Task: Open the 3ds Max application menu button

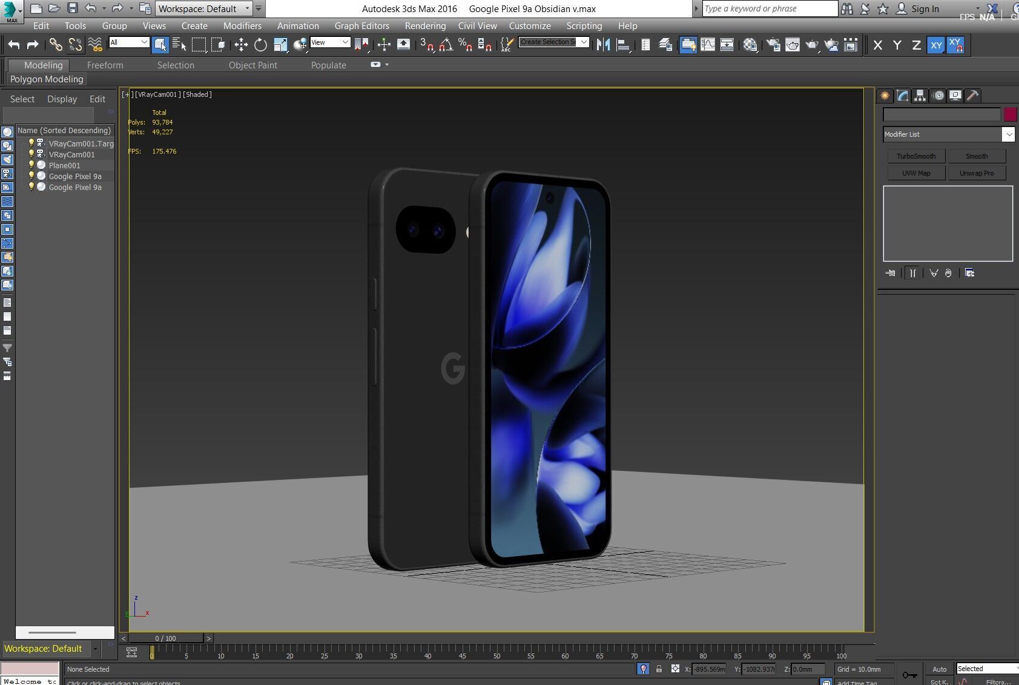Action: (11, 12)
